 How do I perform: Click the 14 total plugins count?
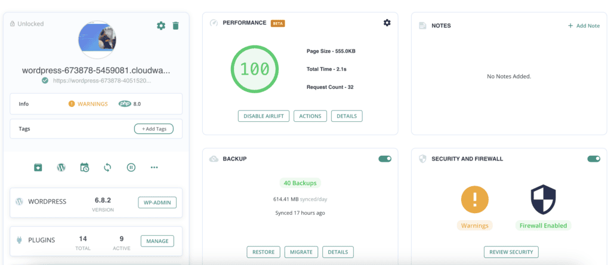82,239
